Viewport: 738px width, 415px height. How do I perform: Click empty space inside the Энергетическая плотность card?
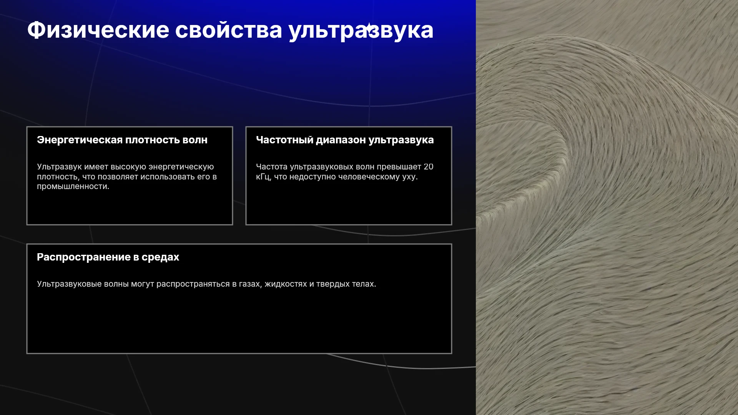130,207
